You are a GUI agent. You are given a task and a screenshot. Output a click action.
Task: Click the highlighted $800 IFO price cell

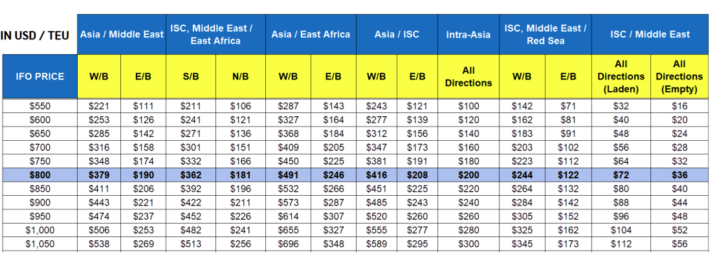click(x=39, y=175)
